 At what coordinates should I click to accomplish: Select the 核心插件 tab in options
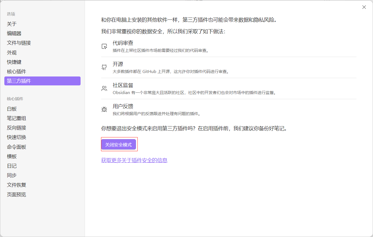(17, 72)
